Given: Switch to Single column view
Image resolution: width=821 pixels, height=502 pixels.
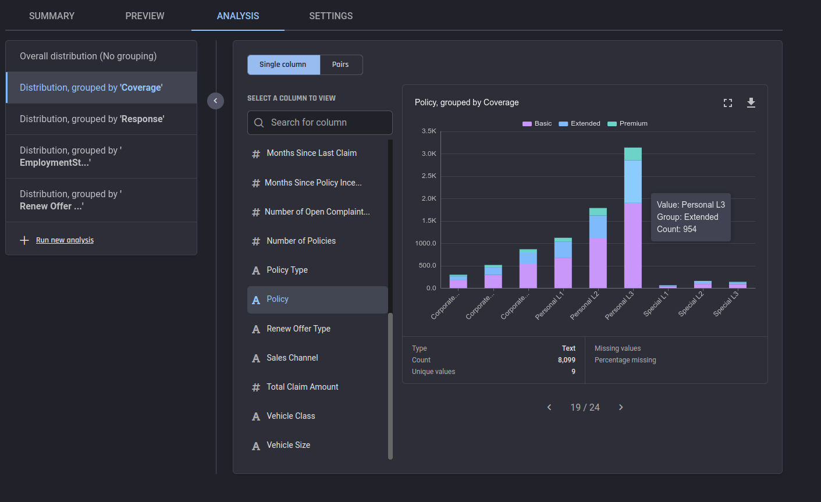Looking at the screenshot, I should click(x=283, y=65).
